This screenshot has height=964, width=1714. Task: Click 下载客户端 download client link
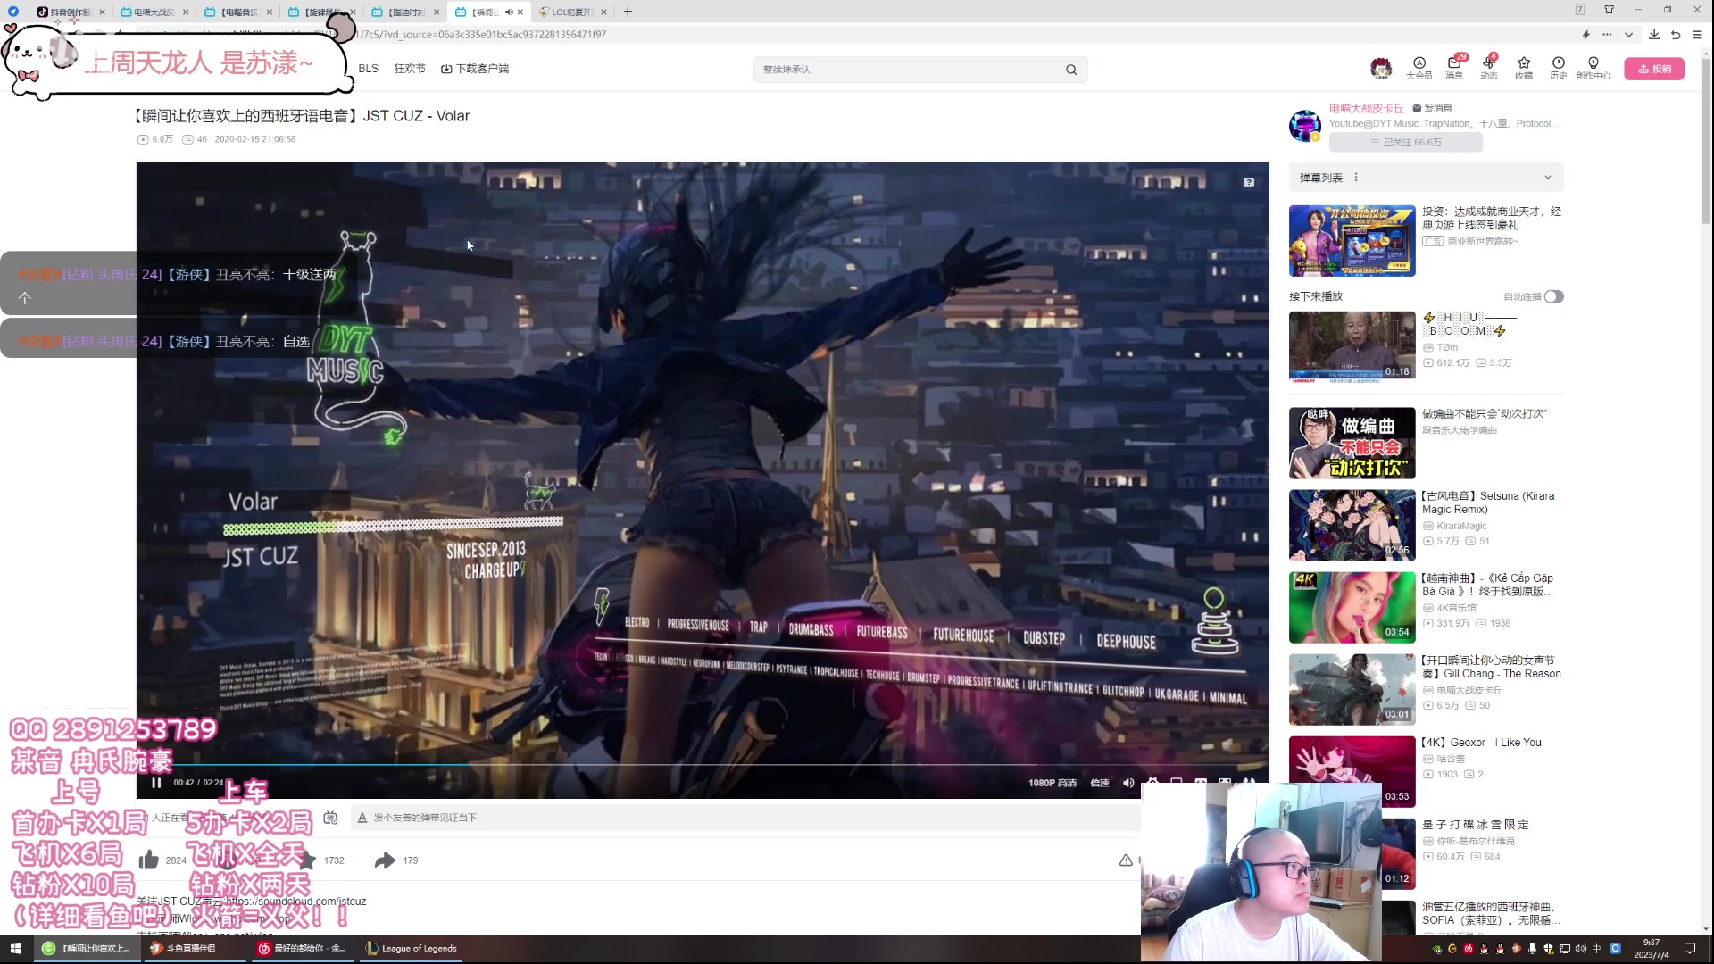coord(475,69)
